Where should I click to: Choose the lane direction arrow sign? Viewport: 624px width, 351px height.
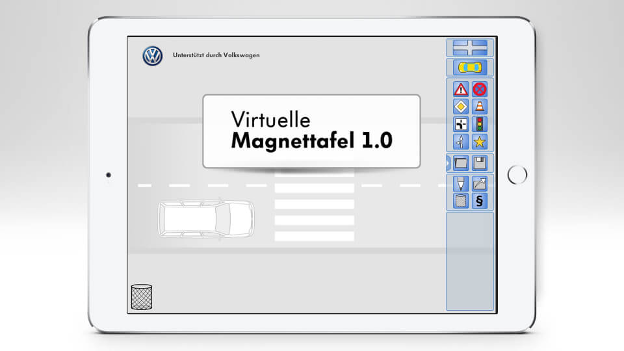click(x=460, y=142)
